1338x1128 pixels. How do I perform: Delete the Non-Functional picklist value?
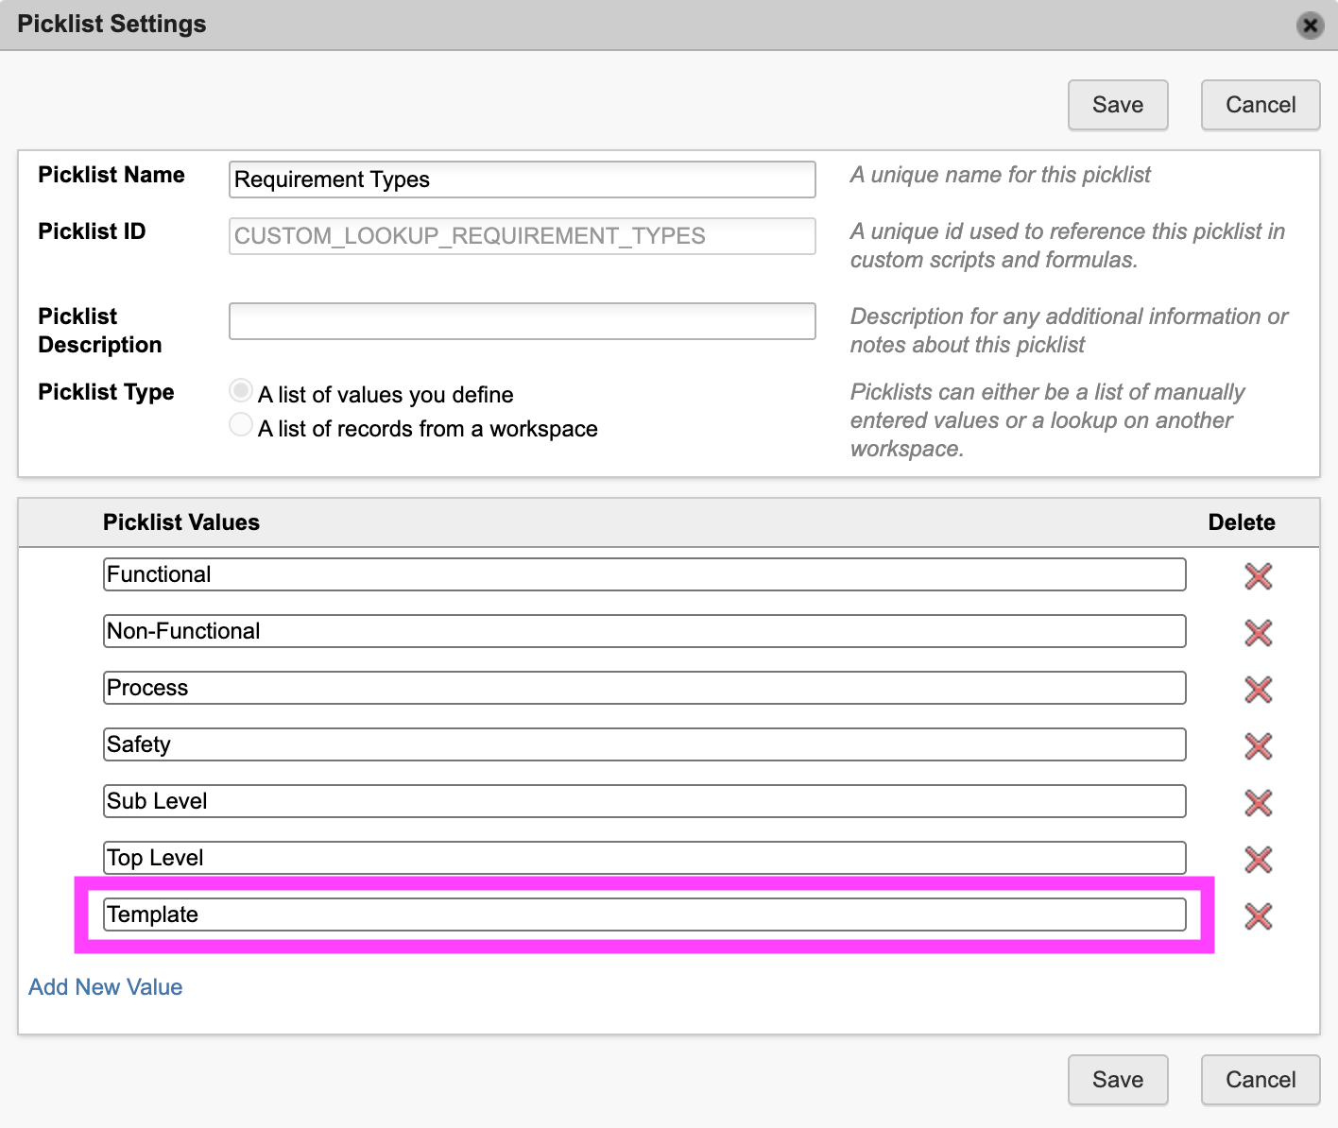click(1259, 633)
